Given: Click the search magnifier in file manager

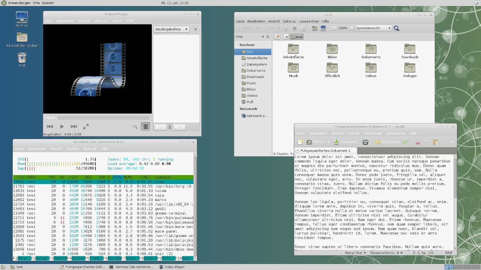Looking at the screenshot, I should [x=396, y=28].
